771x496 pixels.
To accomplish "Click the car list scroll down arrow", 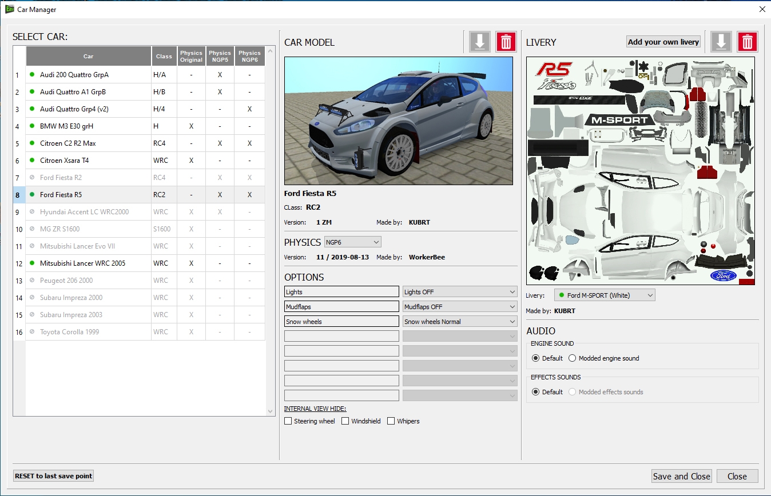I will click(x=271, y=411).
